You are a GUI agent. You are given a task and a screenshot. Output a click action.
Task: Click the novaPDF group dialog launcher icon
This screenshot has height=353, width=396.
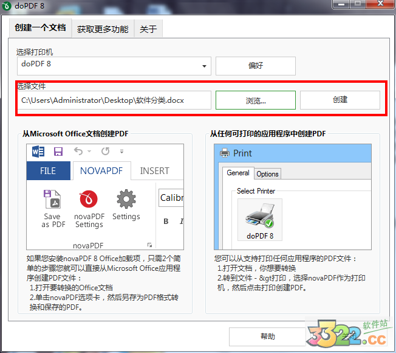click(x=150, y=245)
